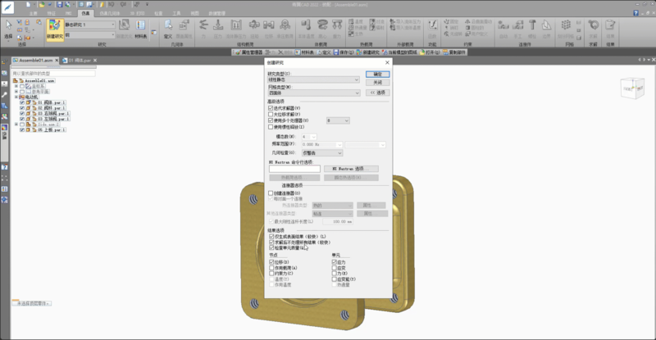656x340 pixels.
Task: Click the 新建研究 icon in the ribbon
Action: [56, 33]
